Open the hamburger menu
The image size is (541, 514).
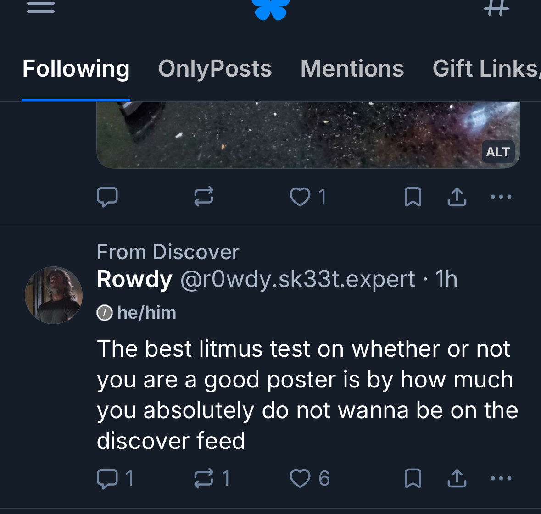tap(41, 7)
